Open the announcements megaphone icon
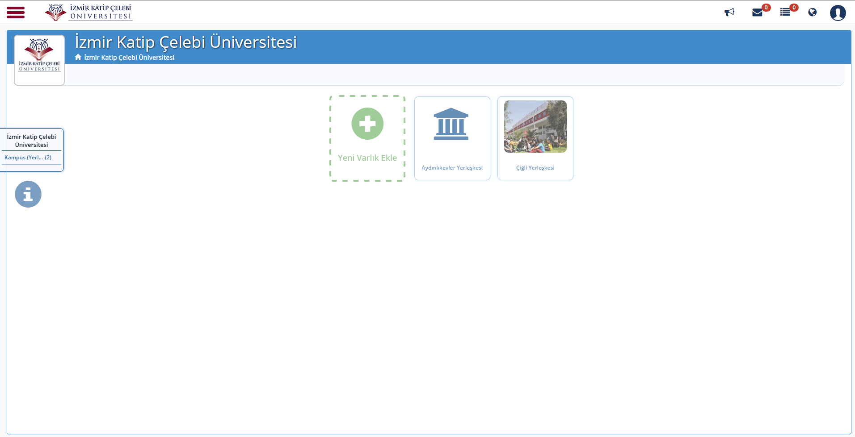Screen dimensions: 855x437 coord(729,12)
